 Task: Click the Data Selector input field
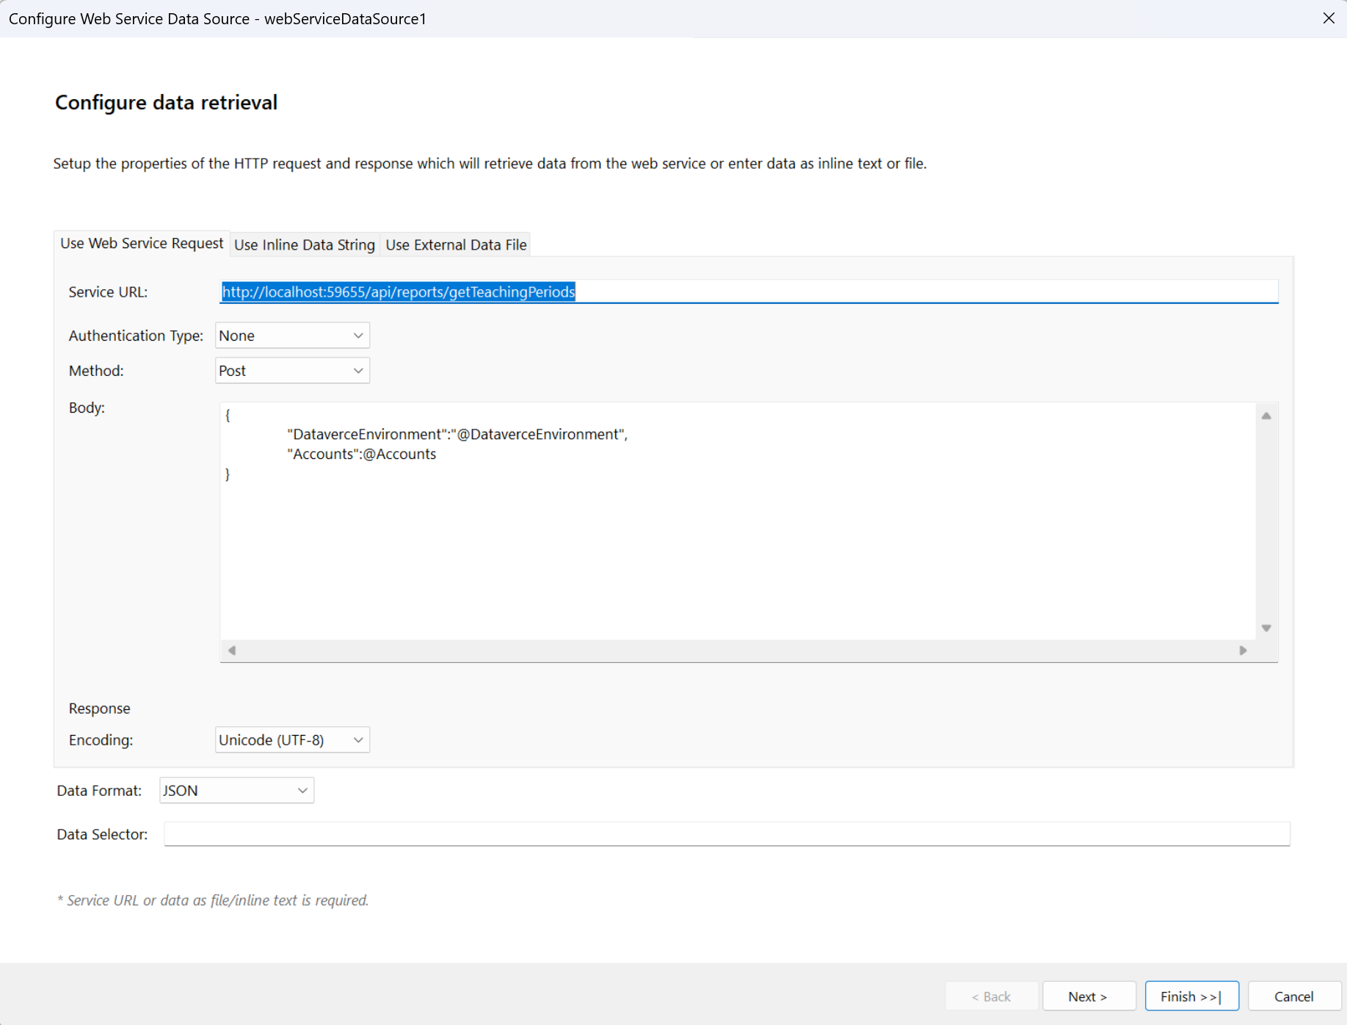(x=726, y=834)
